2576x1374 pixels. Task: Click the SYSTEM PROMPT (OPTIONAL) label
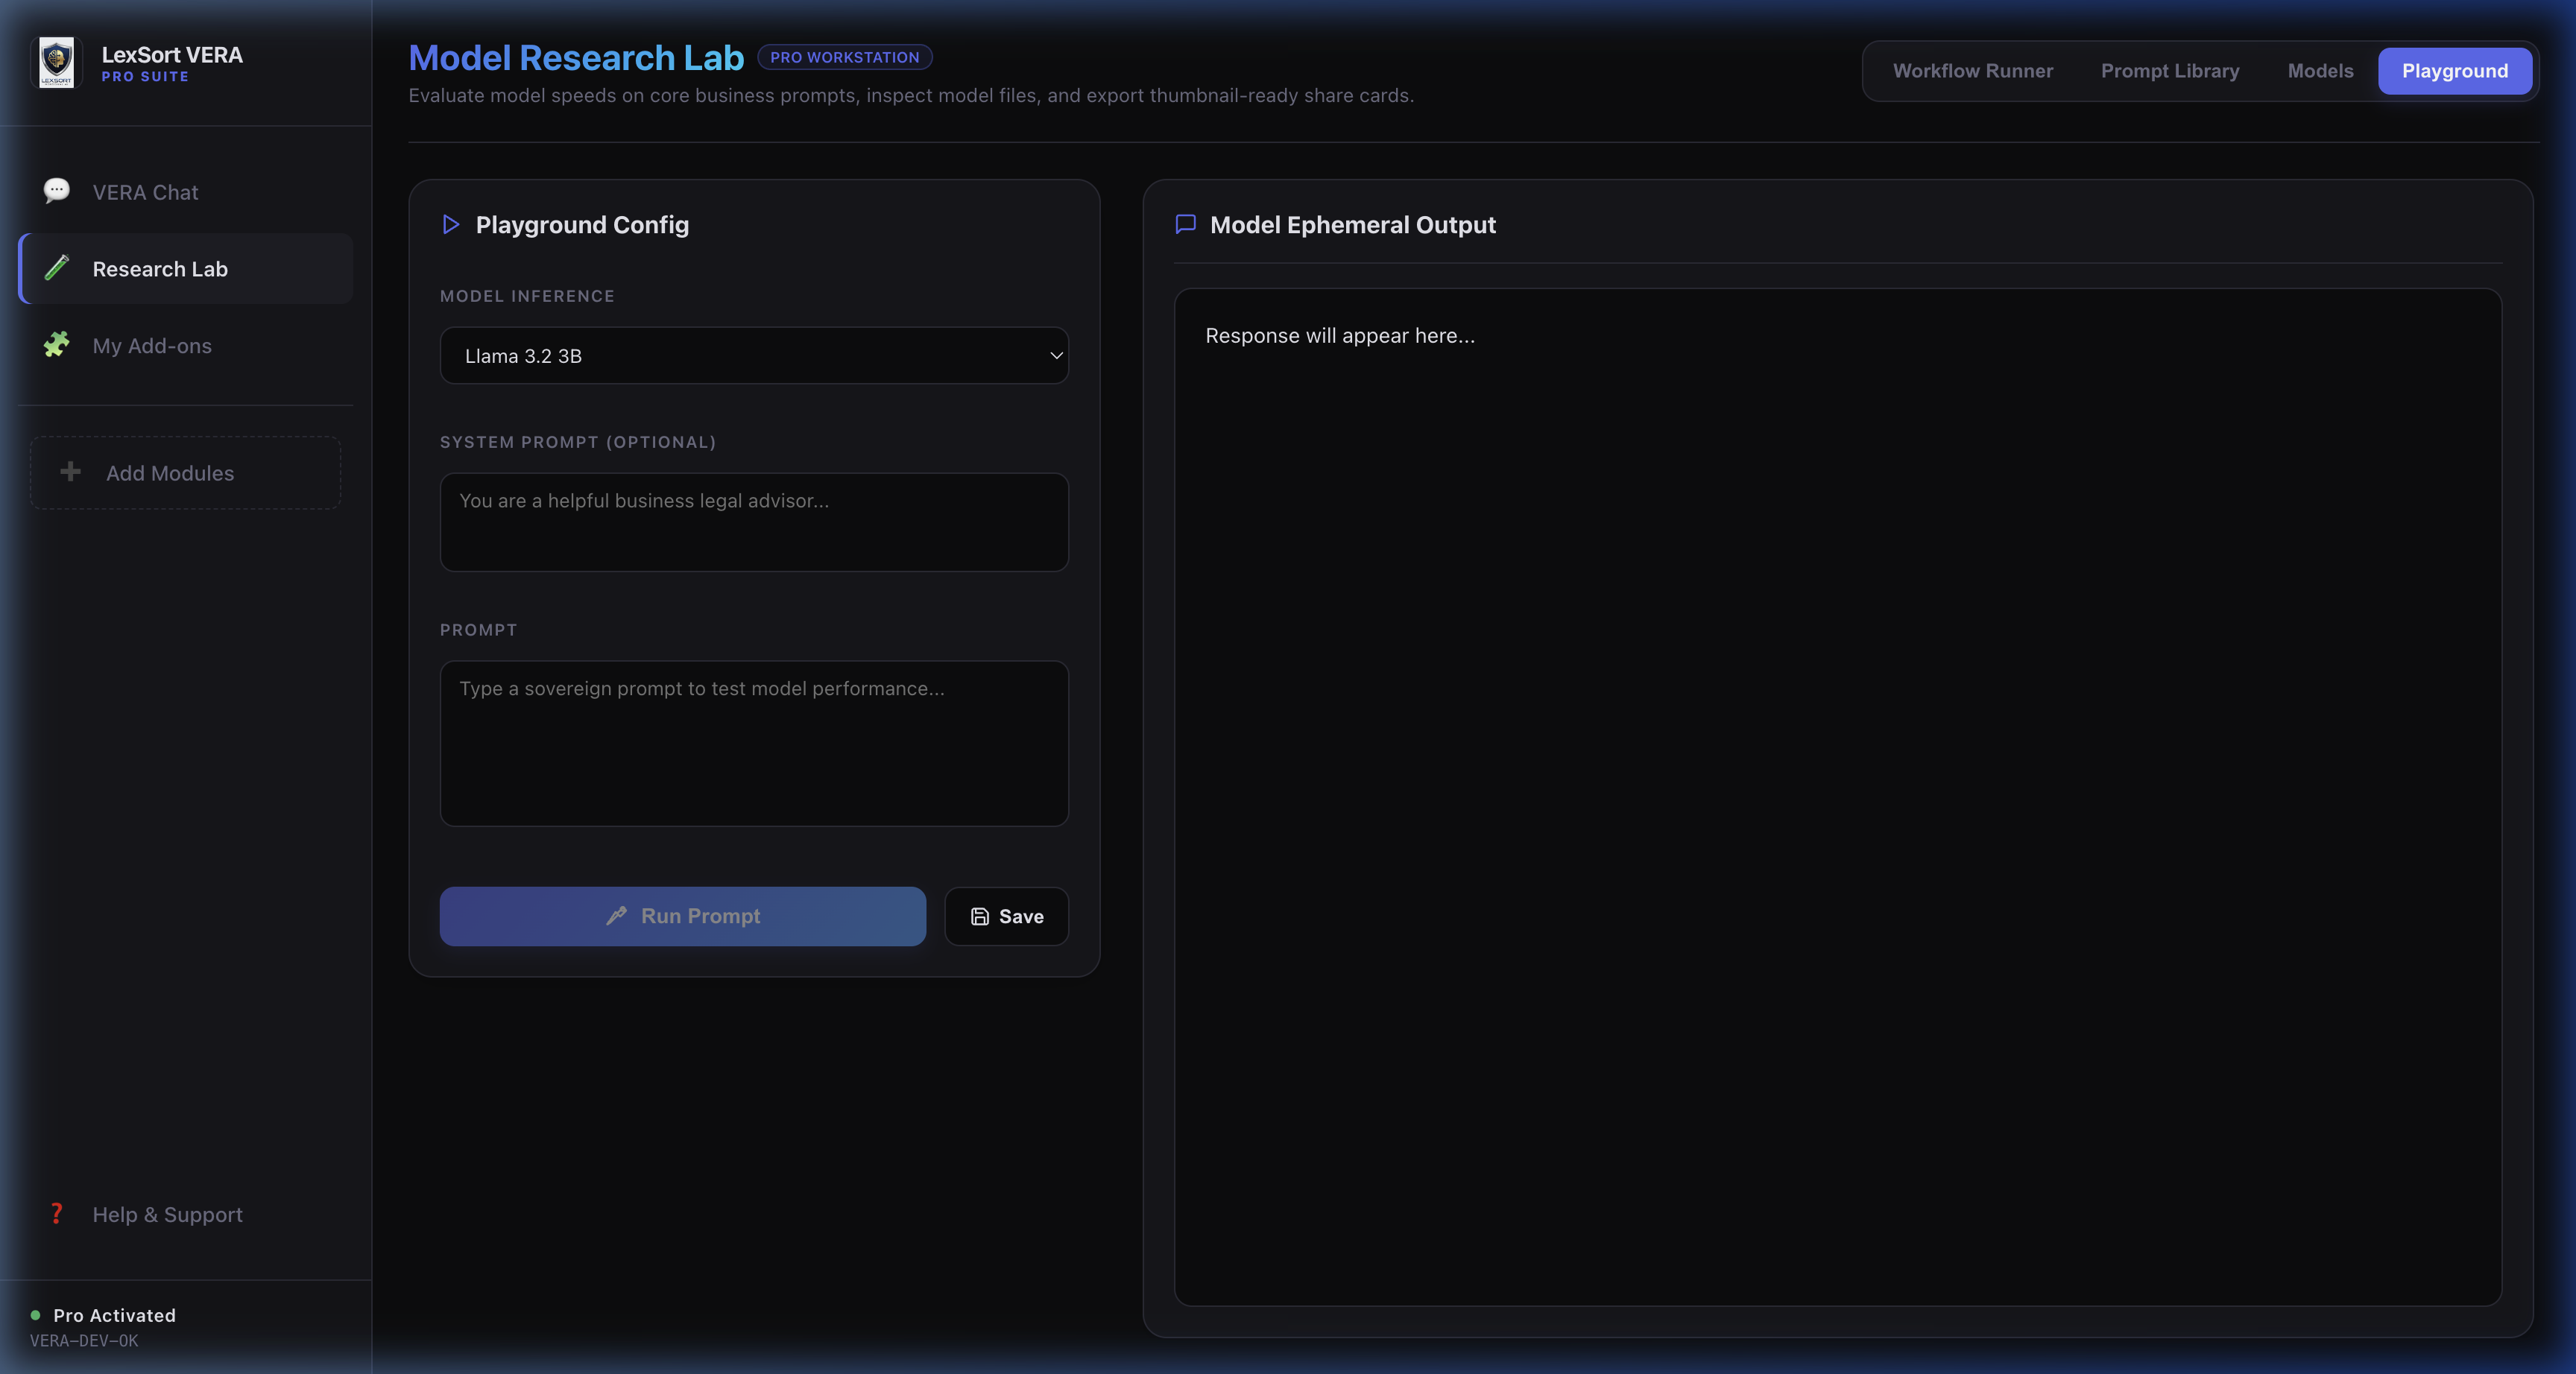point(578,442)
